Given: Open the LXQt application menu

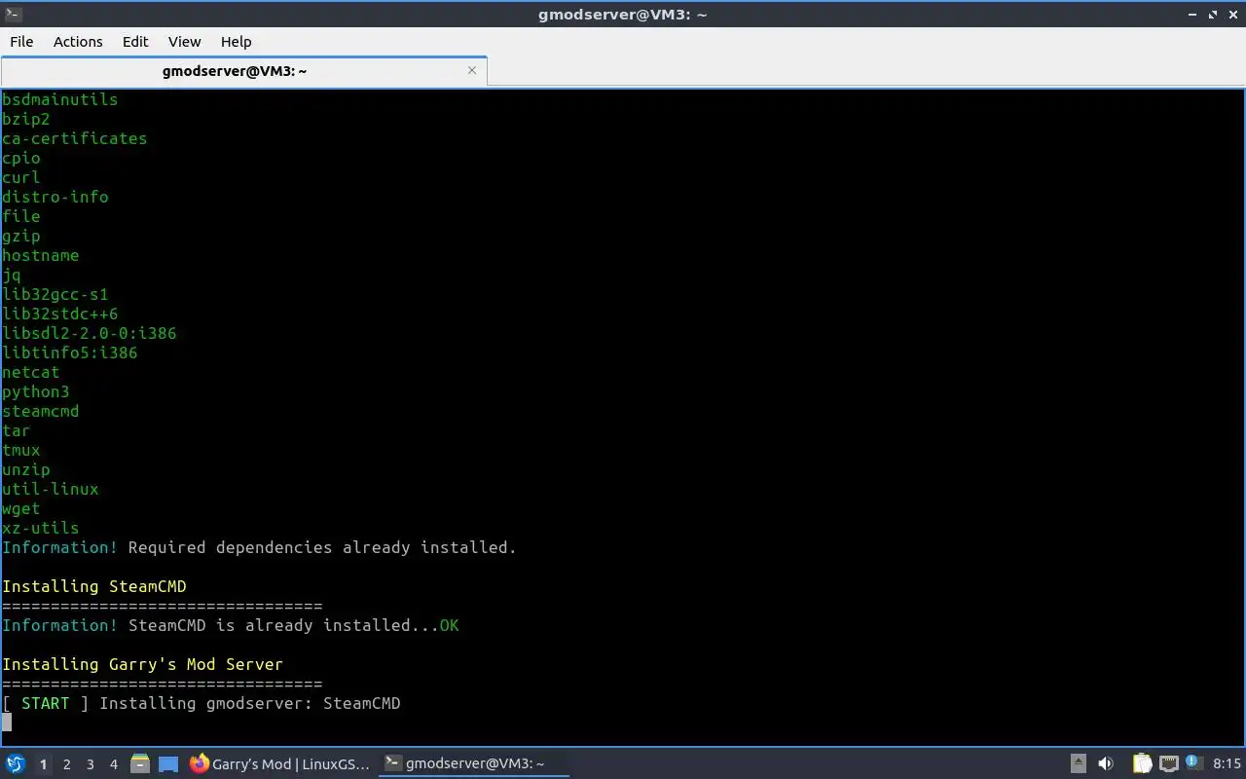Looking at the screenshot, I should [x=15, y=764].
